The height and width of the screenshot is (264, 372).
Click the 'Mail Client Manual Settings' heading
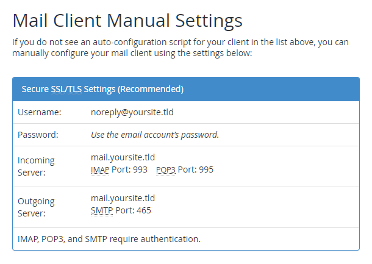pyautogui.click(x=127, y=21)
